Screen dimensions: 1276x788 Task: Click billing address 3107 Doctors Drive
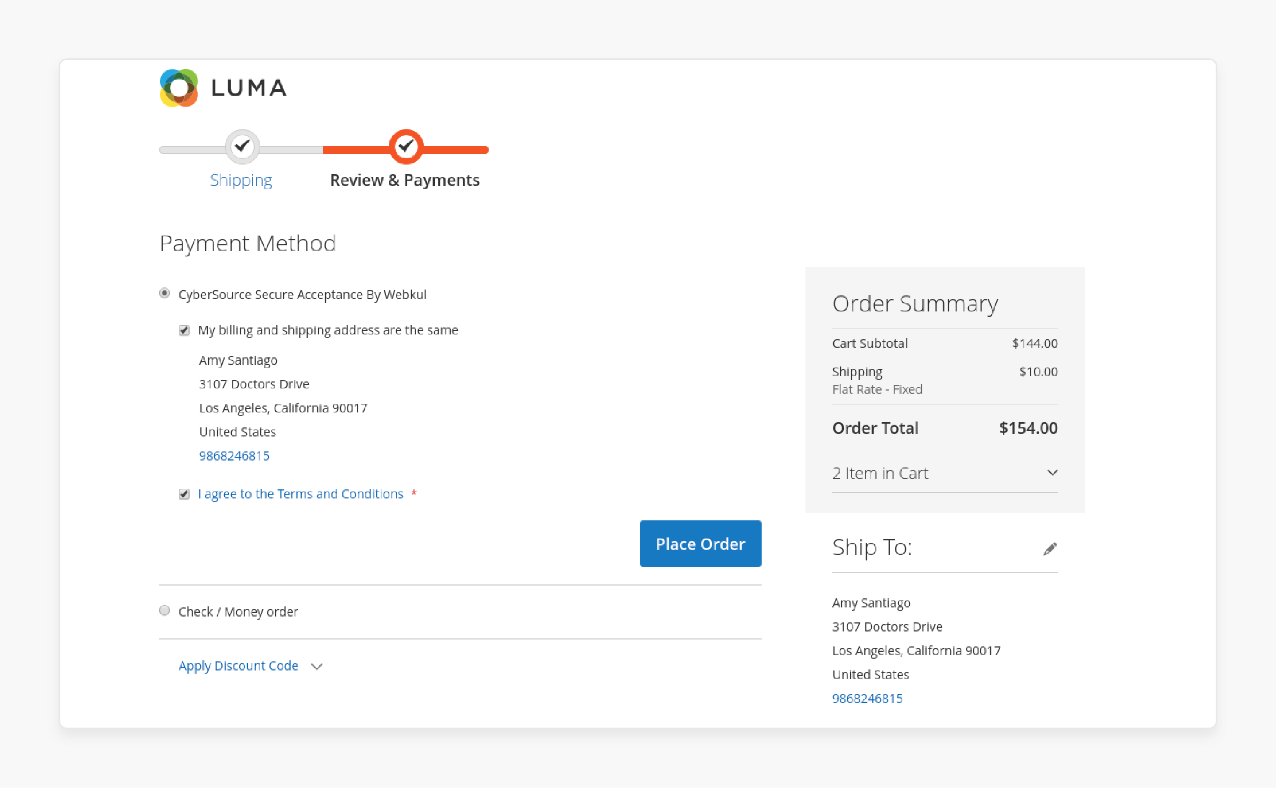(x=254, y=384)
